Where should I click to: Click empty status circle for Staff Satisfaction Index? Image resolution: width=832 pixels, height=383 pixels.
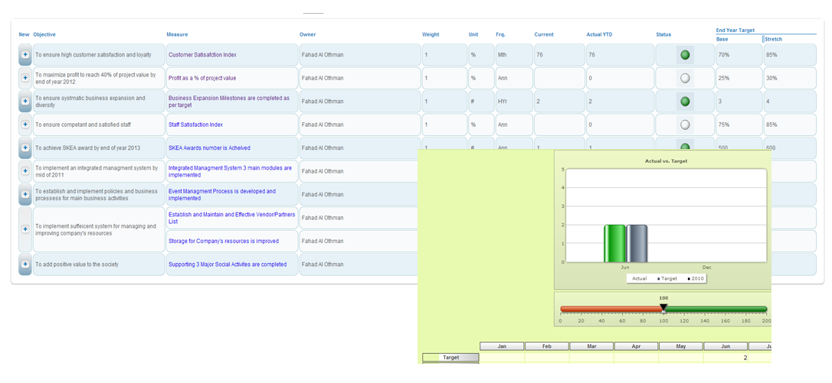coord(685,125)
